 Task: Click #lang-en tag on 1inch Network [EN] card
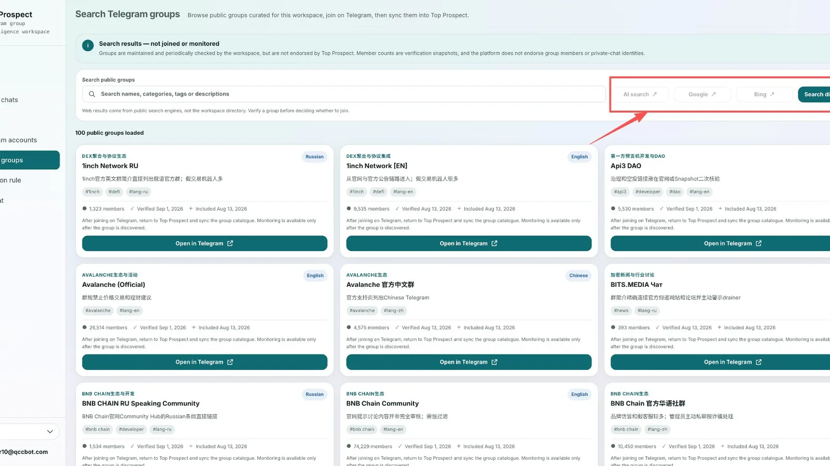[403, 192]
